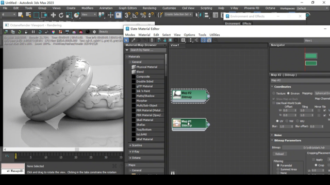Screen dimensions: 330x185
Task: Toggle the Angle Snap icon
Action: [x=135, y=15]
